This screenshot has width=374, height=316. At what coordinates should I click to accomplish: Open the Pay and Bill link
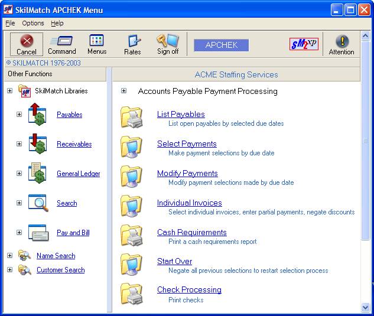click(x=73, y=233)
